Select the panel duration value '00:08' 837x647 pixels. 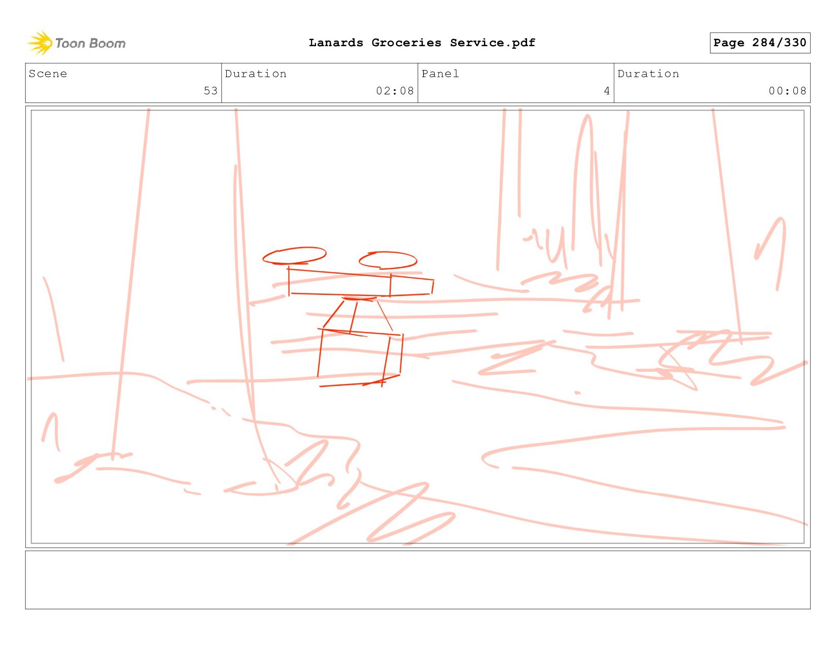[787, 91]
